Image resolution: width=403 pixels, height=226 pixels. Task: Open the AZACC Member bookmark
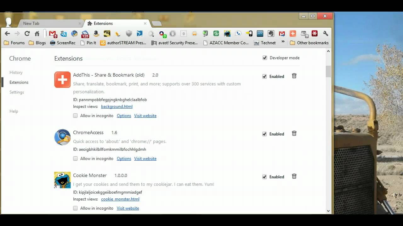click(x=226, y=43)
